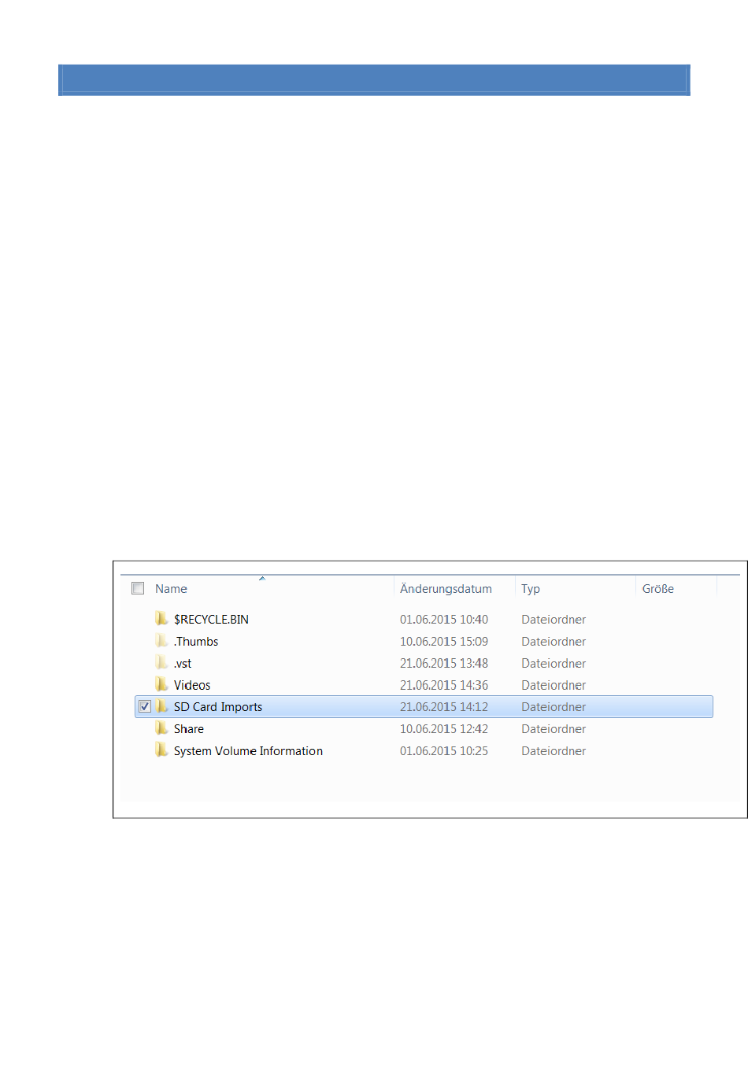Click the date 01.06.2015 10:40
The image size is (748, 1085).
point(444,620)
